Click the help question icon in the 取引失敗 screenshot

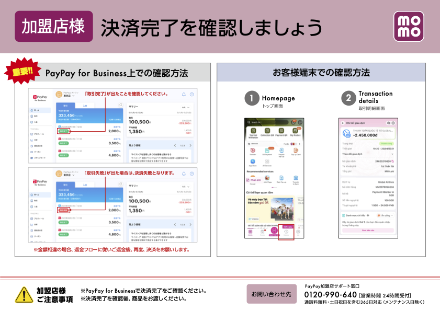click(191, 174)
